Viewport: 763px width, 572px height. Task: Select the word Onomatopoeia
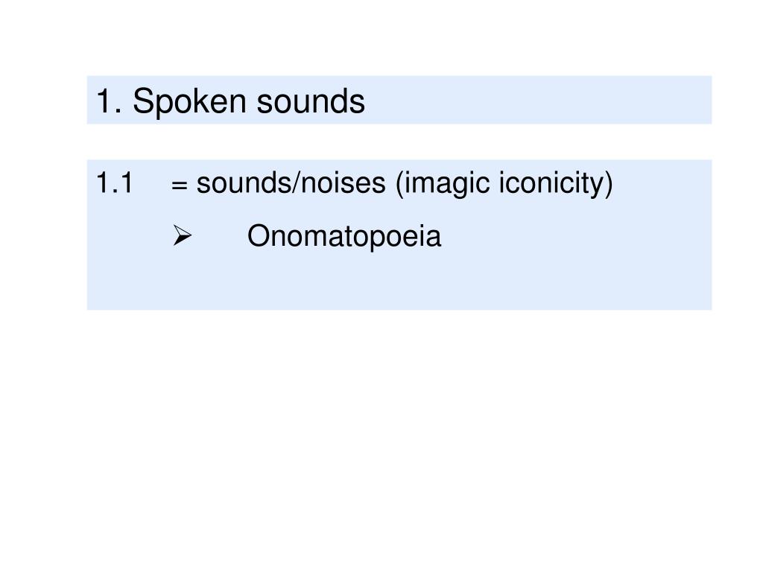coord(344,236)
